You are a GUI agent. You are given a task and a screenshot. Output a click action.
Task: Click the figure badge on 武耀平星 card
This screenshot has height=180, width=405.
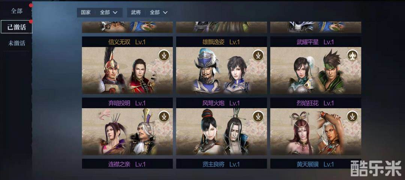[352, 55]
